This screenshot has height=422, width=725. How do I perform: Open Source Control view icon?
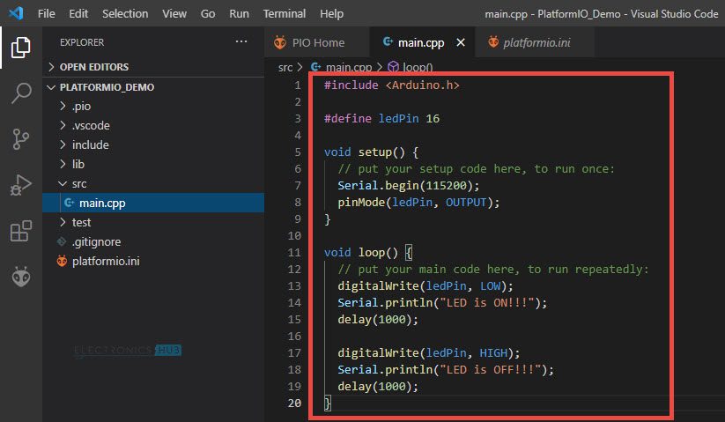[20, 139]
